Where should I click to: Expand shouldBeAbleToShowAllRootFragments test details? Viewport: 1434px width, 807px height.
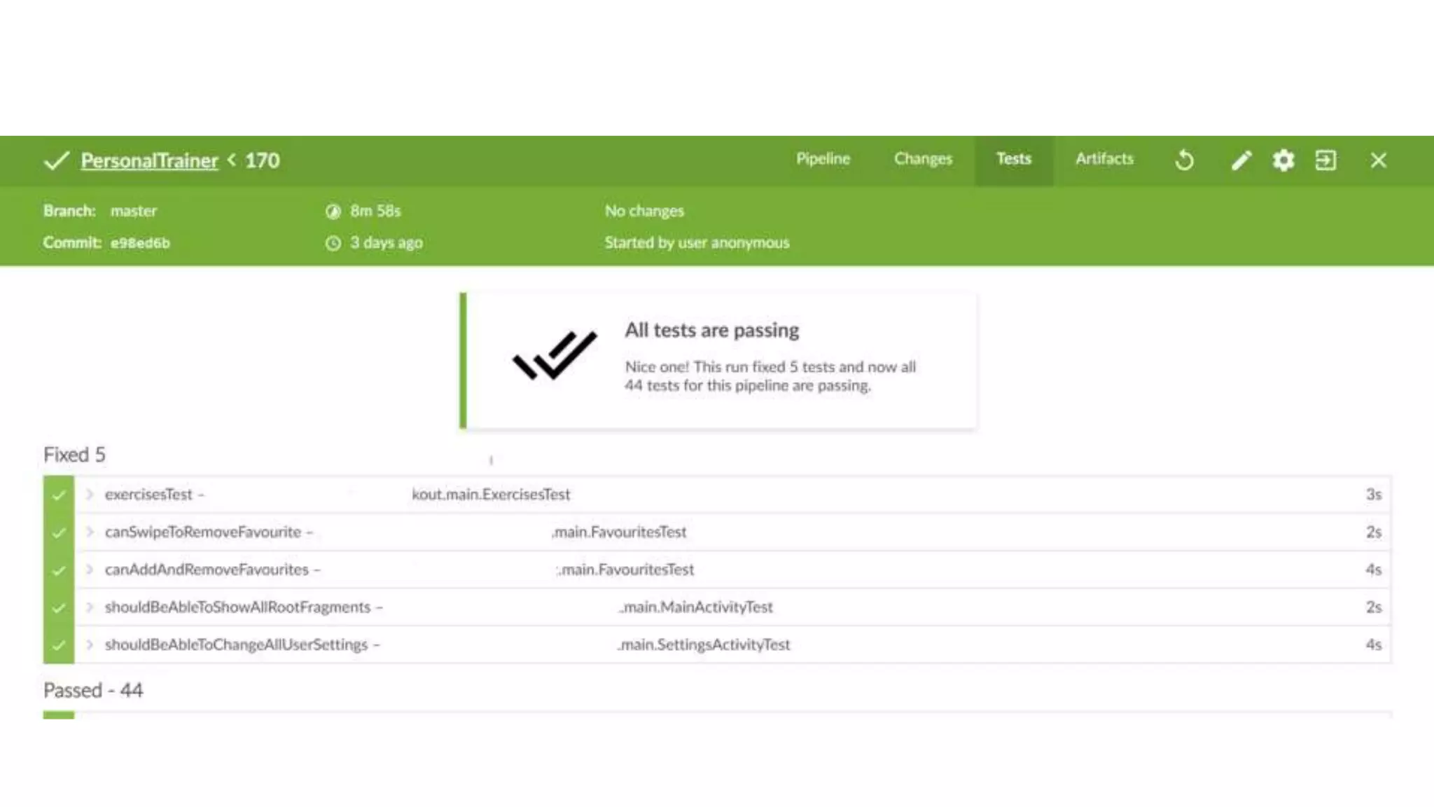point(90,607)
